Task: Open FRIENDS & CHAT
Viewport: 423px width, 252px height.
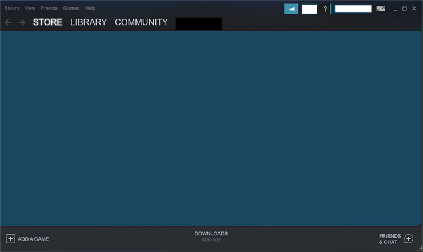Action: pos(390,239)
